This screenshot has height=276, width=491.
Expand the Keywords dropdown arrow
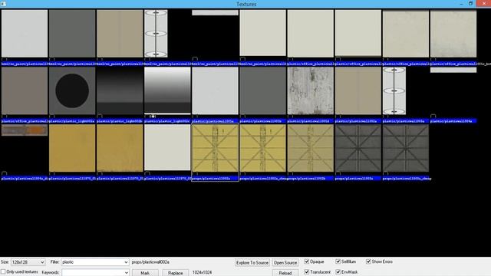tap(126, 273)
